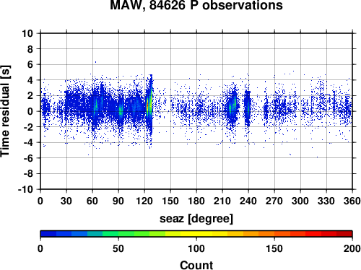Click the isolated outlier point above 6 seconds
The width and height of the screenshot is (361, 270).
tap(95, 62)
